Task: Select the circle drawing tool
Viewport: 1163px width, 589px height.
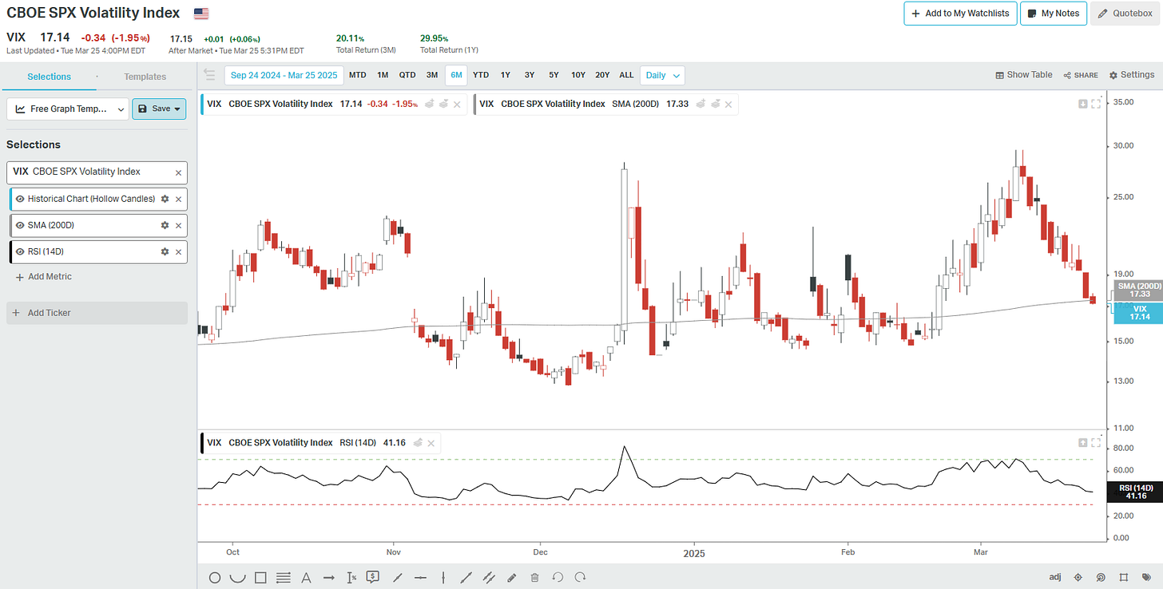Action: click(x=215, y=578)
